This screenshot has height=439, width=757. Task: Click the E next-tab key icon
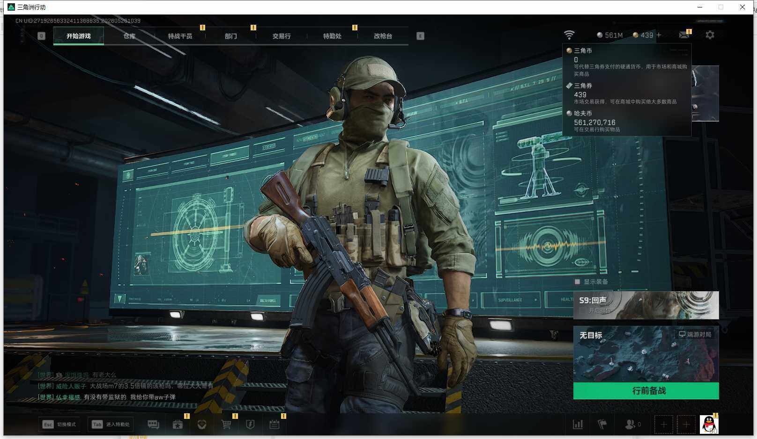click(x=420, y=36)
